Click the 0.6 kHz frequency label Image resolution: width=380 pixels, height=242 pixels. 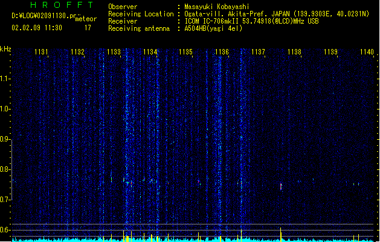[x=5, y=230]
